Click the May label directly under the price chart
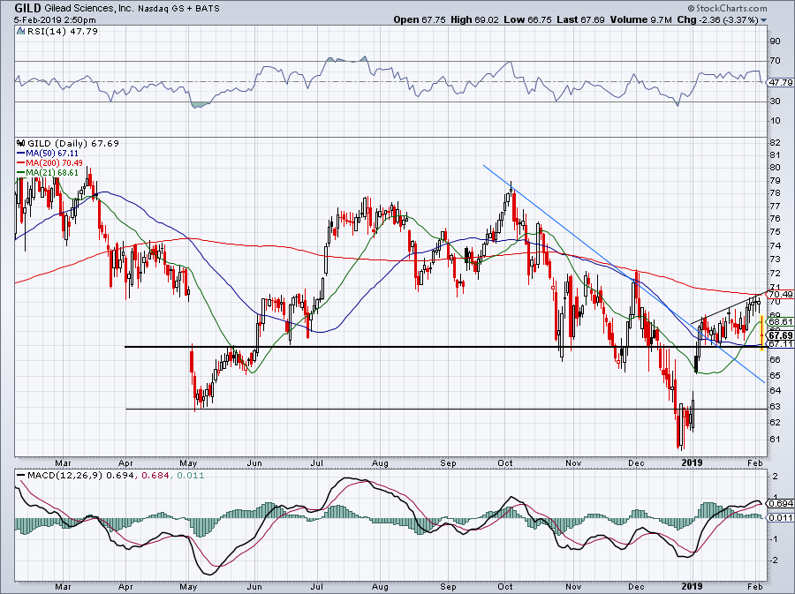Screen dimensions: 795x594 tap(188, 462)
